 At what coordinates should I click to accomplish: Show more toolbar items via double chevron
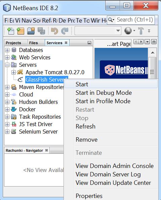149,31
